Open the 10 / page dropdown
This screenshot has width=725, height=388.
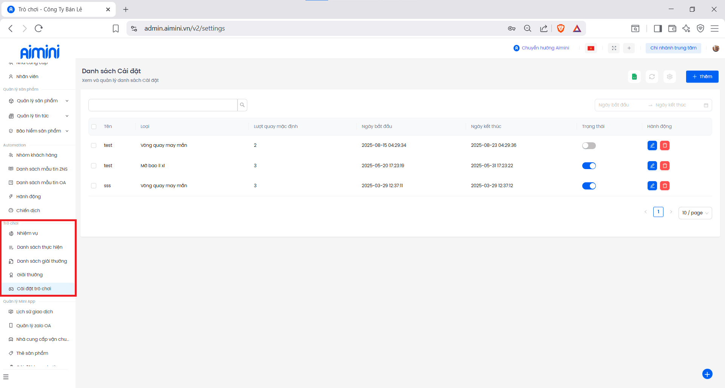[x=695, y=213]
